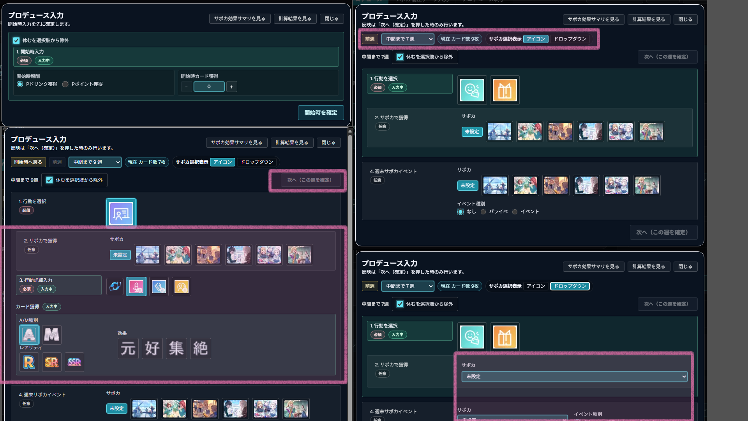Open the 中間まで7週 dropdown in top-right panel

pyautogui.click(x=408, y=39)
